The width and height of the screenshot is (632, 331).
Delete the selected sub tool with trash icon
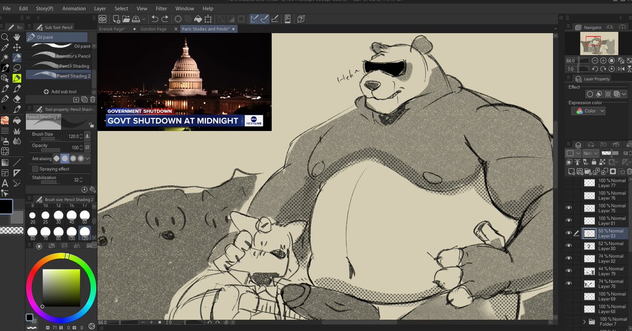tap(93, 99)
